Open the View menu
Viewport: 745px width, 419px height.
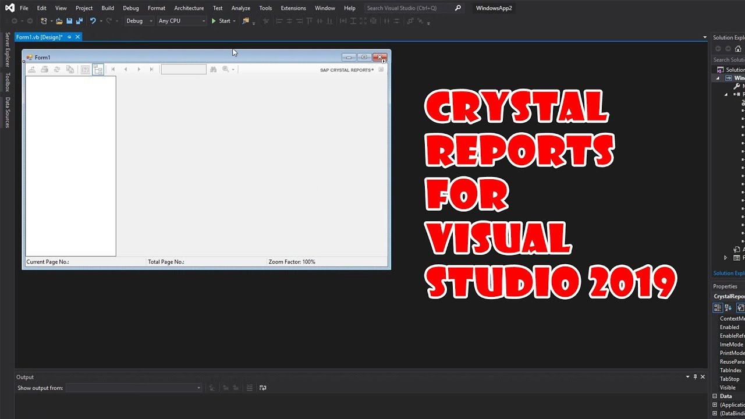pos(61,8)
